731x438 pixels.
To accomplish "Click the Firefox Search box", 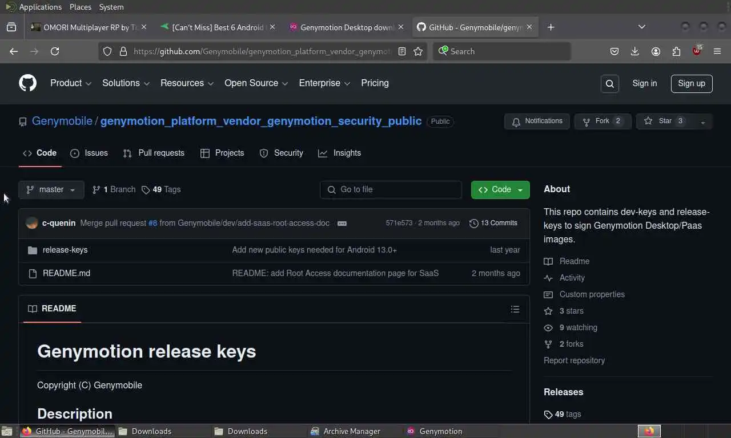I will pos(501,51).
